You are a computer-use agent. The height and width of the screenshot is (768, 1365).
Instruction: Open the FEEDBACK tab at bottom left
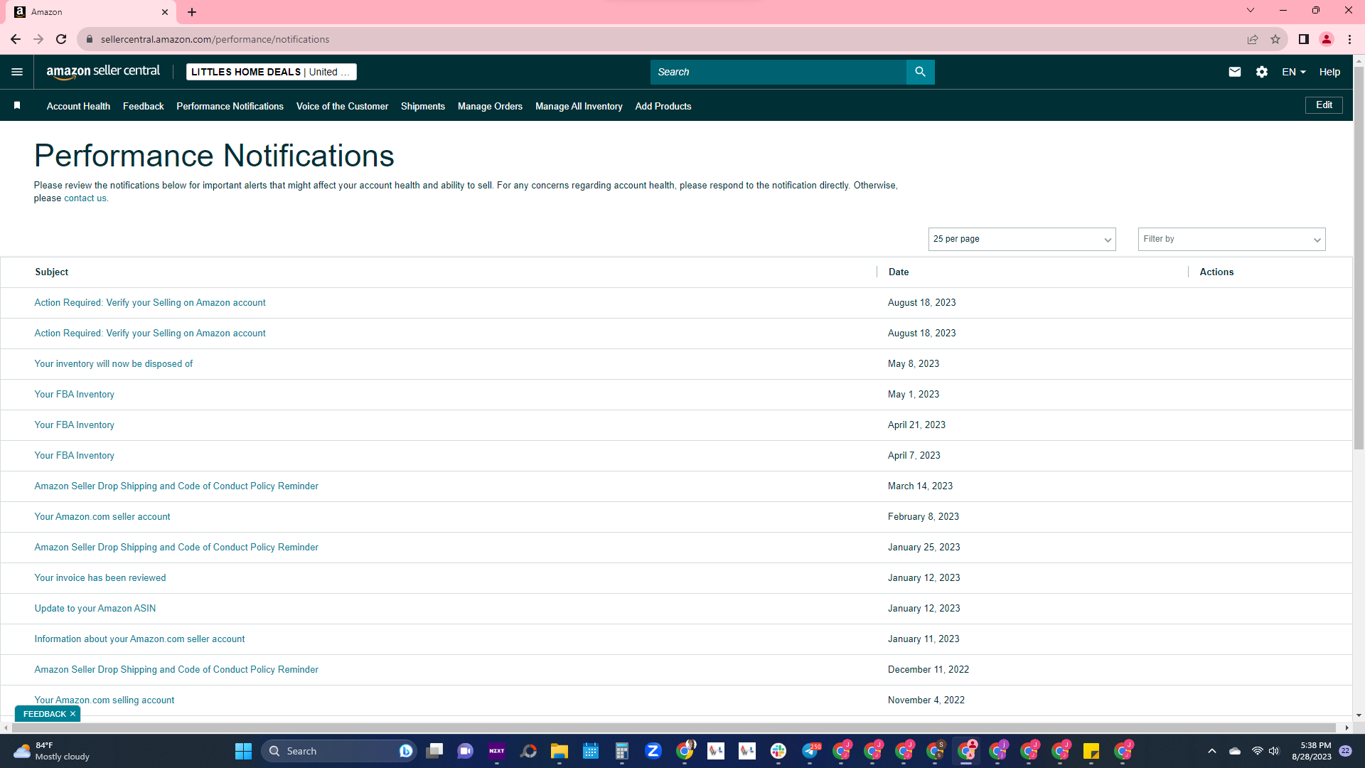[44, 714]
